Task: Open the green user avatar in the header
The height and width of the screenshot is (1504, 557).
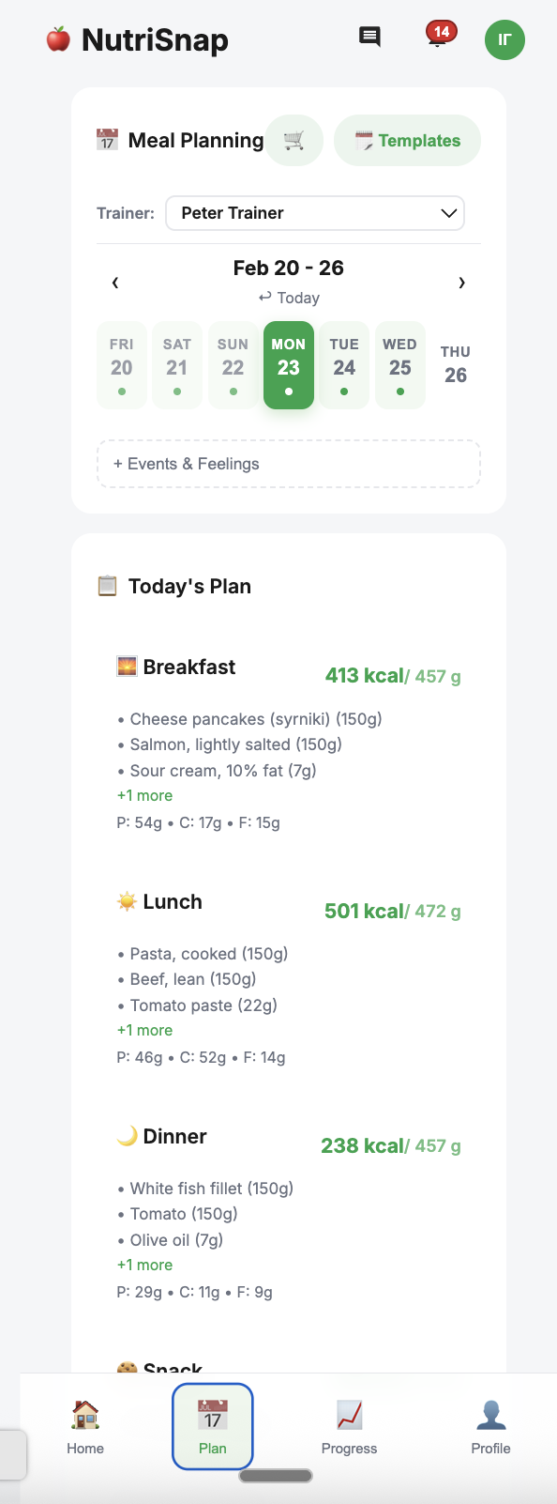Action: click(x=504, y=40)
